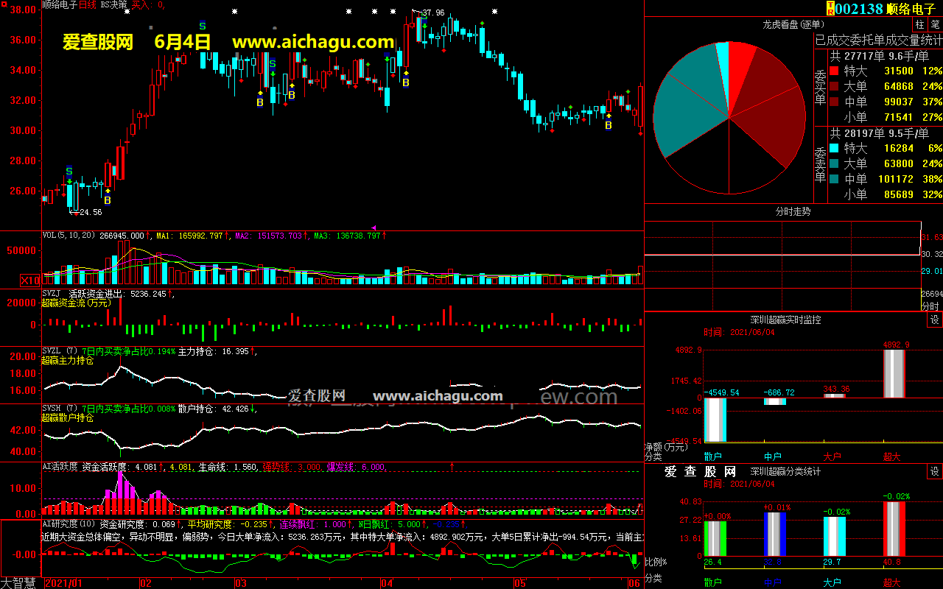Click the 超大 bar showing 4892.9
This screenshot has height=589, width=943.
(x=894, y=374)
